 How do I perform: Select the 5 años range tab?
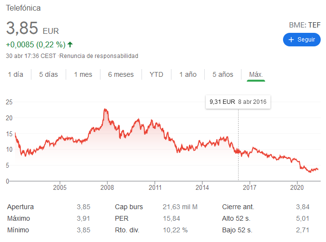click(x=223, y=74)
